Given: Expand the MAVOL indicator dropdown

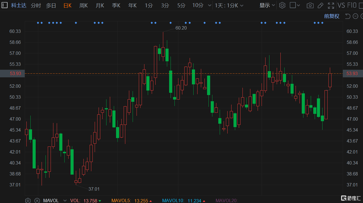Looking at the screenshot, I should 65,200.
